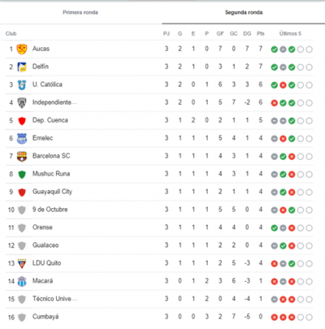This screenshot has height=329, width=325.
Task: Click the green Mushuc Runa shield icon
Action: 22,175
